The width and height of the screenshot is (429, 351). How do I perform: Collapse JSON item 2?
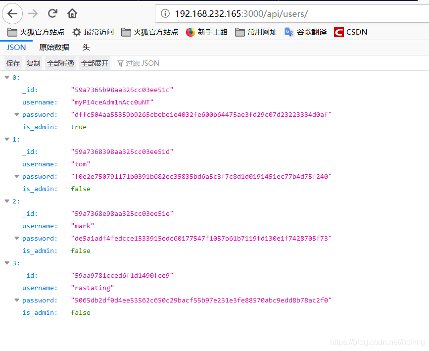tap(7, 201)
